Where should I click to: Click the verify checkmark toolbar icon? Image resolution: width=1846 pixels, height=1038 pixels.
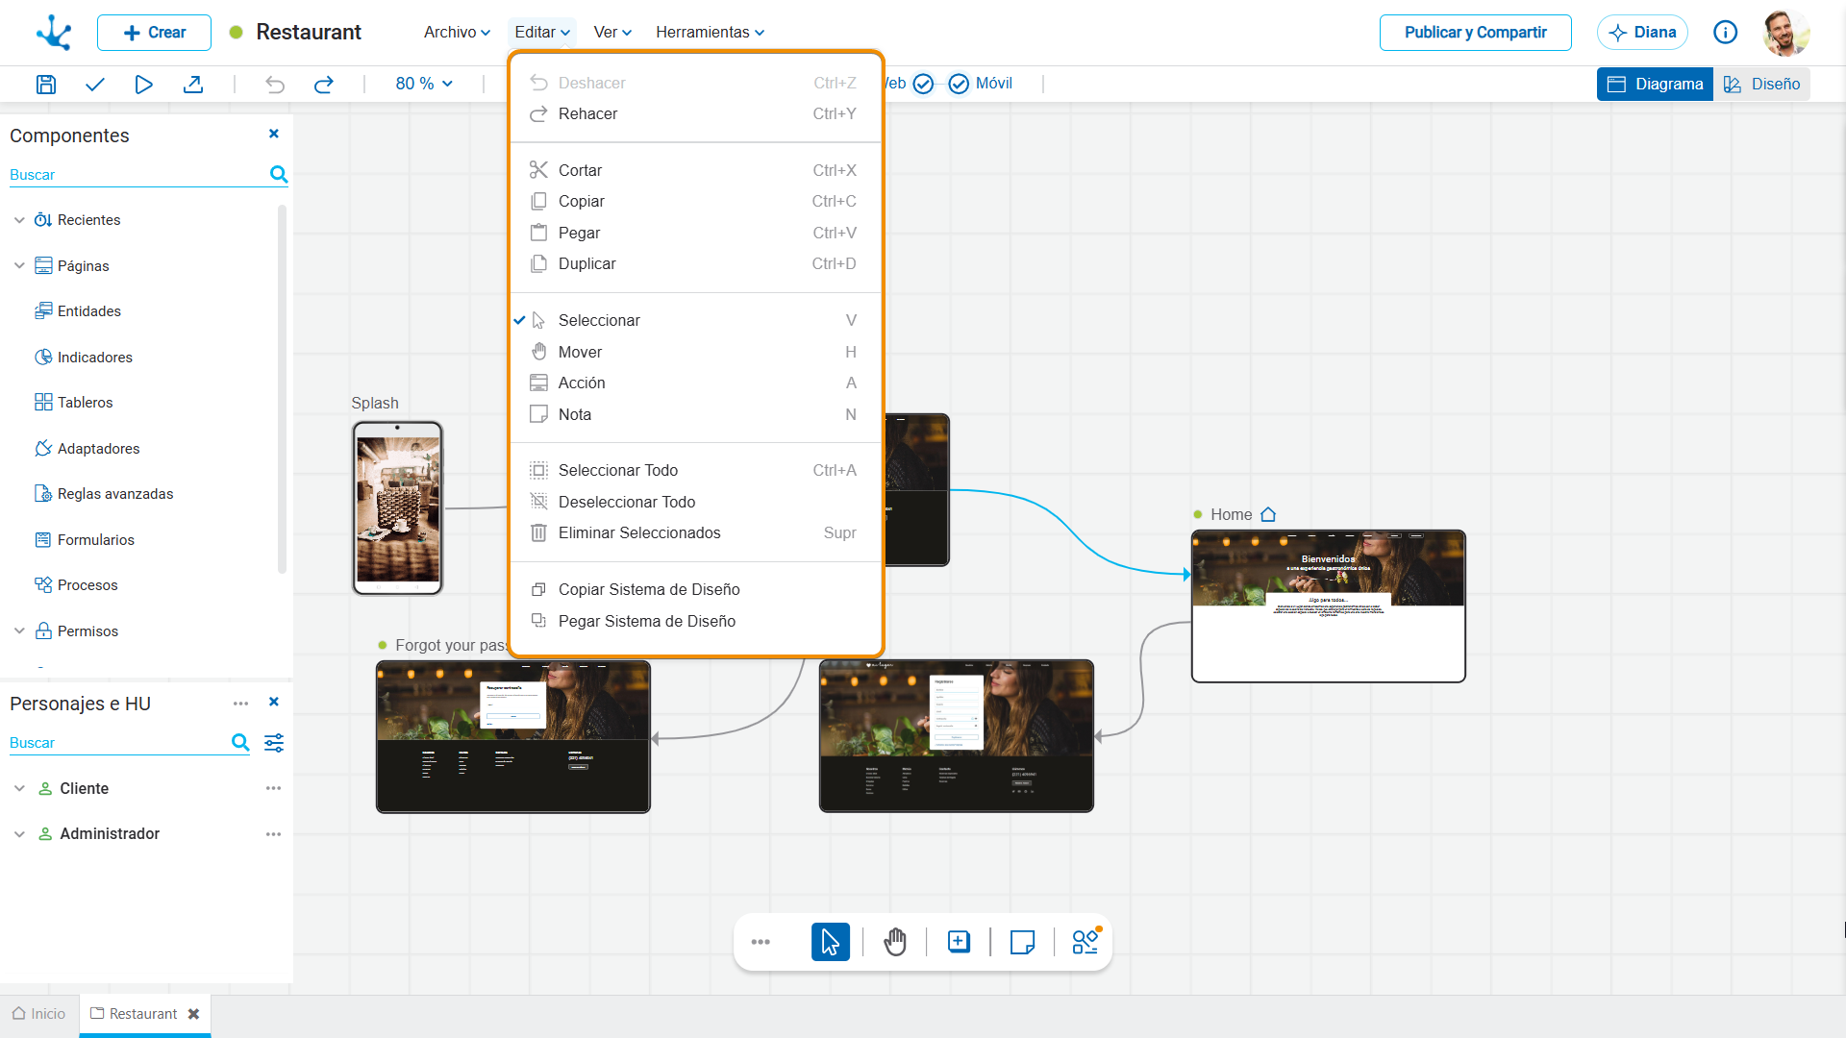point(94,85)
